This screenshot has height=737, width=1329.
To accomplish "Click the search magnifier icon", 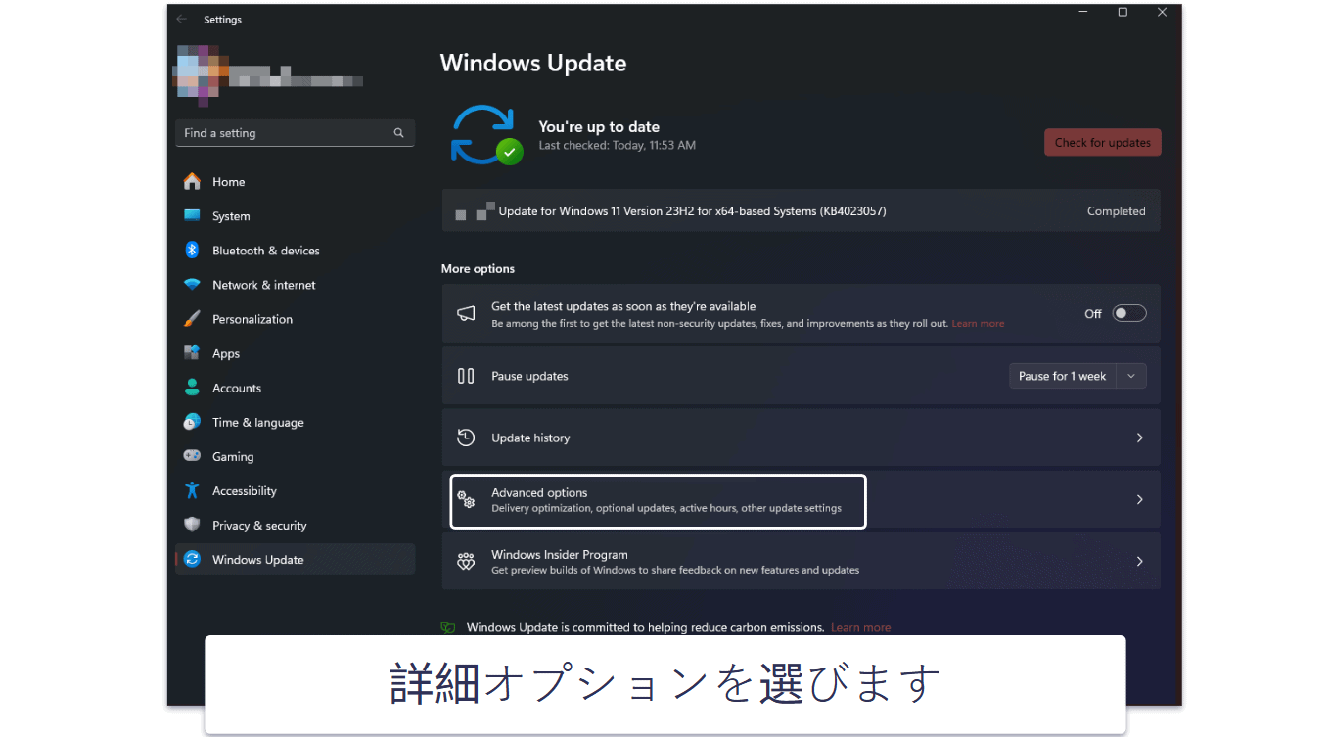I will (x=398, y=133).
